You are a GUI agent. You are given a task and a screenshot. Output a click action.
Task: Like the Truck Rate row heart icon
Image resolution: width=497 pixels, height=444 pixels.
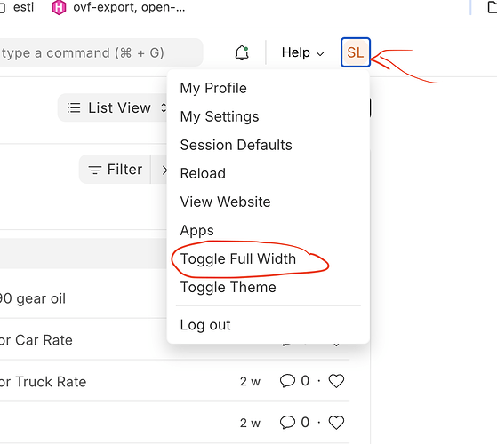coord(336,381)
